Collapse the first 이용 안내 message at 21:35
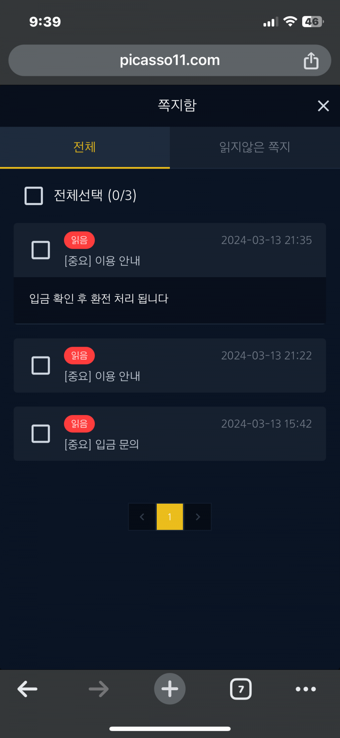The height and width of the screenshot is (738, 340). point(187,250)
